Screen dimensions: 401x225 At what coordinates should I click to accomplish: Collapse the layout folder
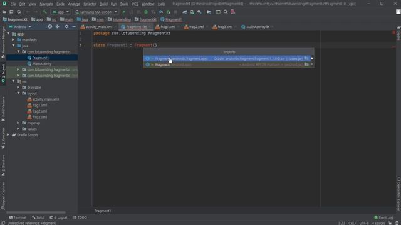click(18, 93)
